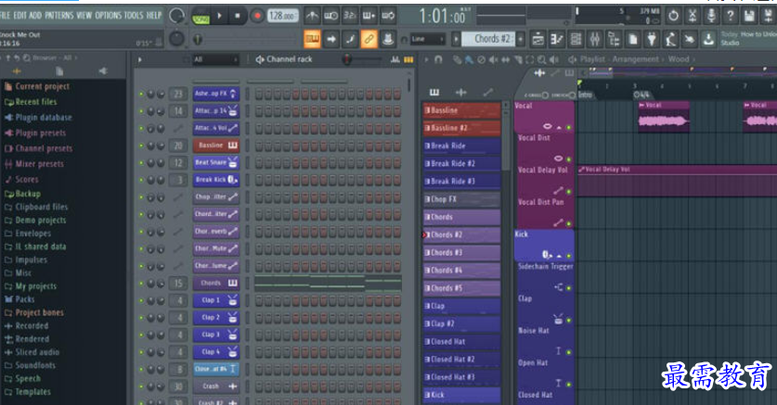This screenshot has width=777, height=405.
Task: Click the microphone recording icon
Action: point(711,16)
